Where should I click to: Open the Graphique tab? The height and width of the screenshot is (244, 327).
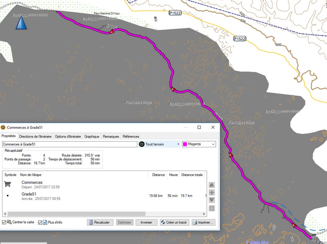coord(92,136)
